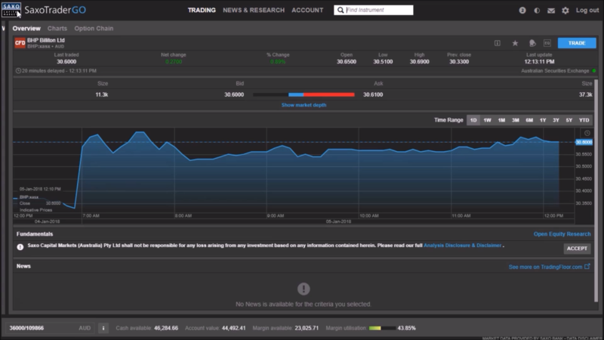This screenshot has width=604, height=340.
Task: Open the messages envelope icon
Action: pyautogui.click(x=551, y=11)
